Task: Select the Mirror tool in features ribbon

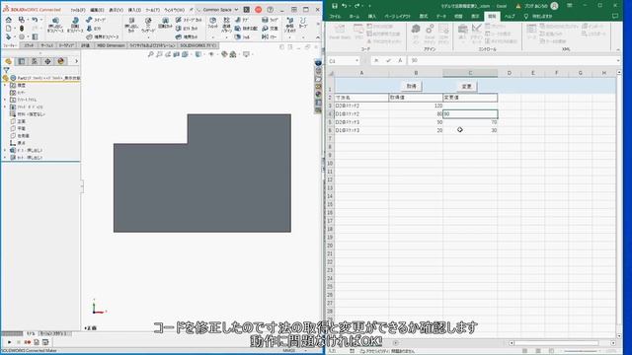Action: point(269,37)
